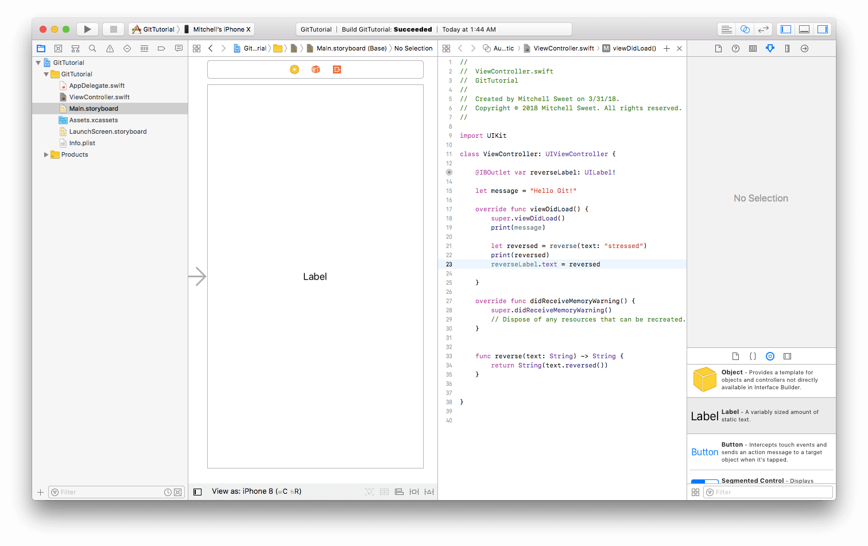Toggle the Navigator panel visibility
The image size is (868, 546).
[786, 29]
